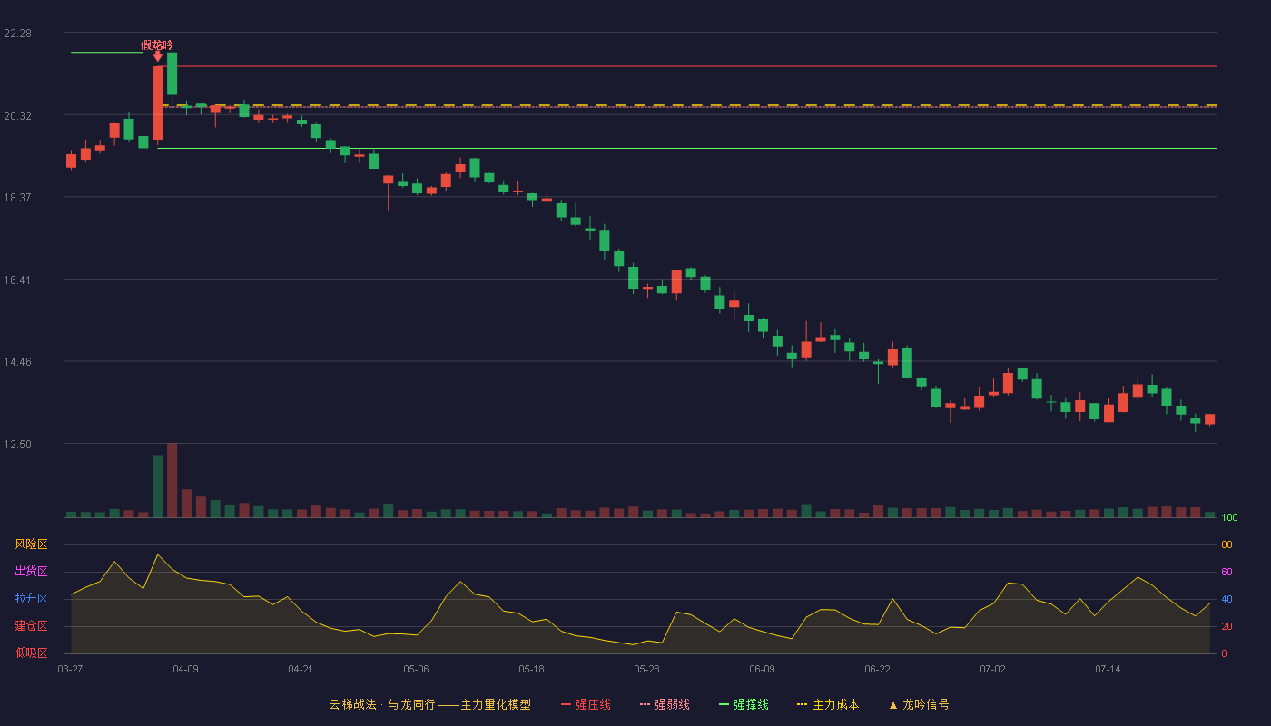Screen dimensions: 1271x726
Task: Toggle the 云梯战法 主力量化模型 legend entry
Action: [429, 704]
